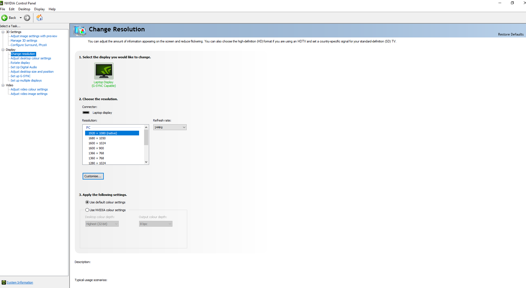
Task: Restore down the NVIDIA Control Panel window
Action: (512, 3)
